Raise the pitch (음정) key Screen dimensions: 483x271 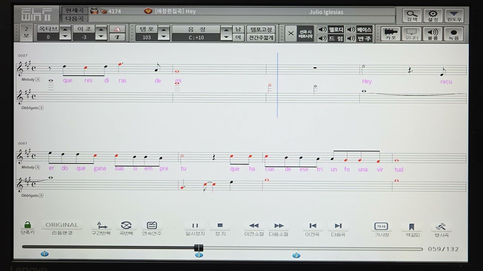pos(226,29)
